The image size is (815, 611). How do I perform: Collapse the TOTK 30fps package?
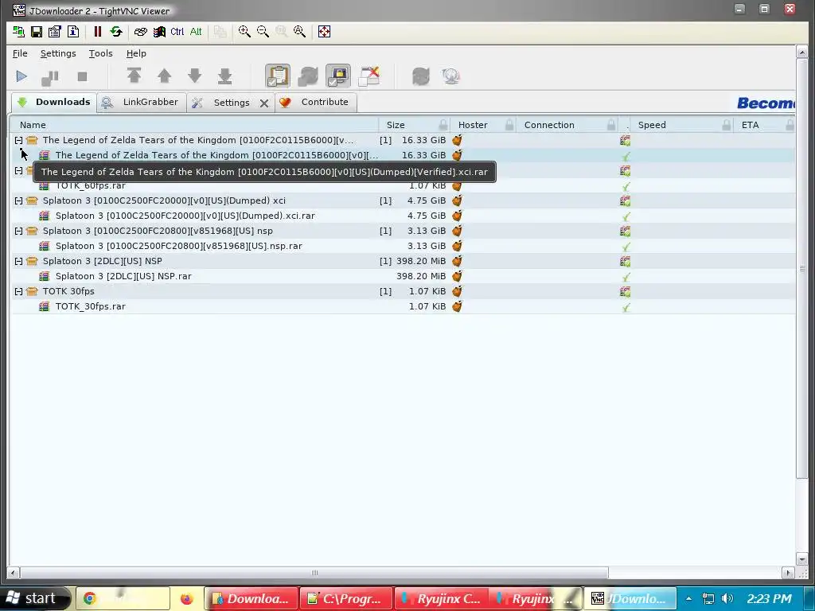pyautogui.click(x=19, y=291)
